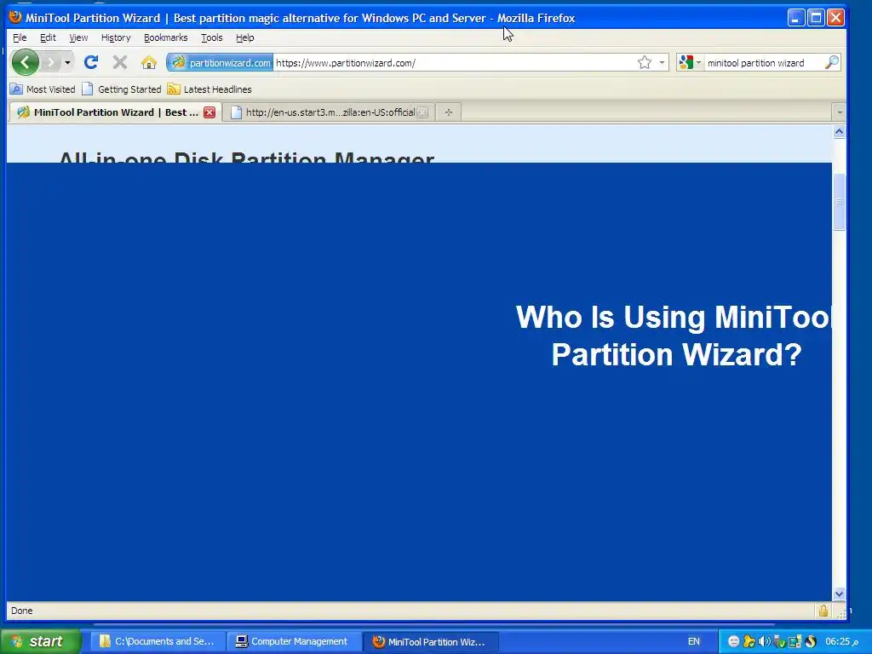Close the MiniTool Partition Wizard tab
Screen dimensions: 872x654
click(209, 112)
